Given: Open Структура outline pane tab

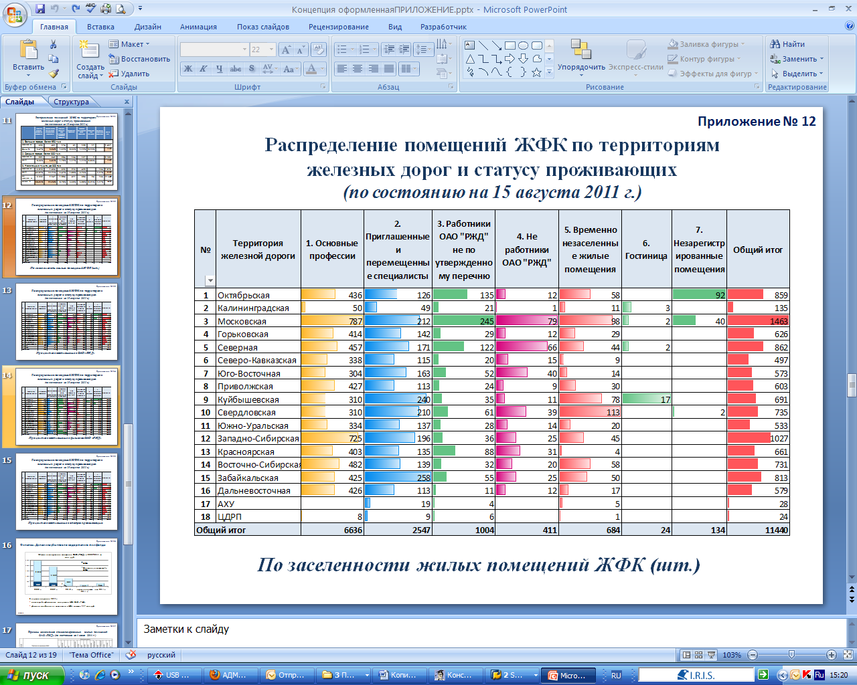Looking at the screenshot, I should point(72,102).
